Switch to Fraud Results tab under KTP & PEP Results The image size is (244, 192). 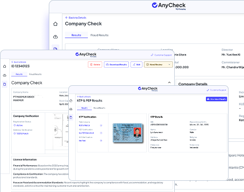pyautogui.click(x=99, y=108)
